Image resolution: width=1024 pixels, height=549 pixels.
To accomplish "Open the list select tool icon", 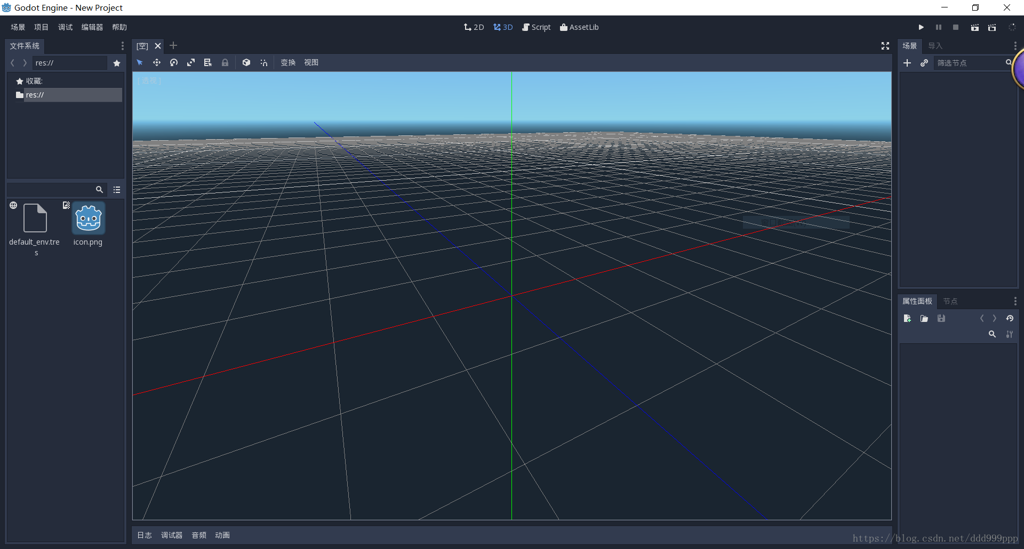I will [x=208, y=62].
